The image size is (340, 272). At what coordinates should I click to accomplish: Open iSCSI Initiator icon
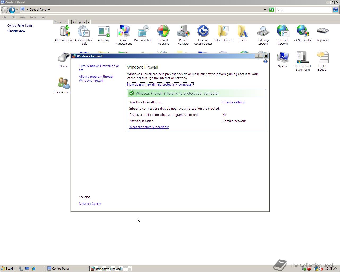click(303, 34)
